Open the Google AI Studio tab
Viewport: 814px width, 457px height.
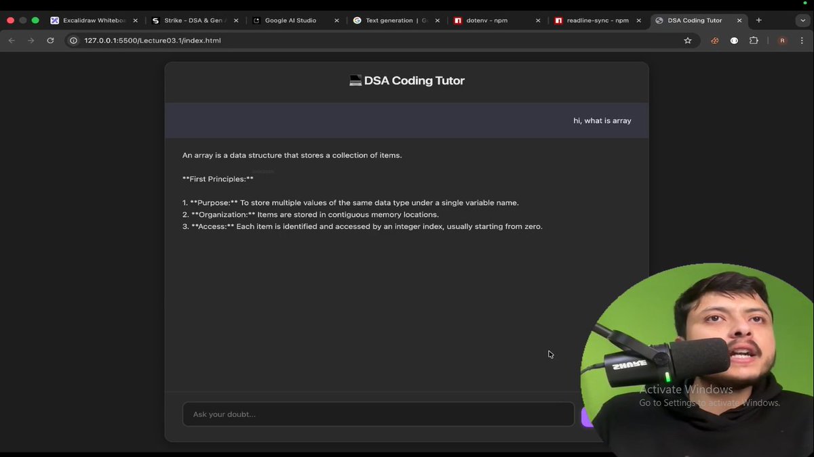tap(294, 20)
